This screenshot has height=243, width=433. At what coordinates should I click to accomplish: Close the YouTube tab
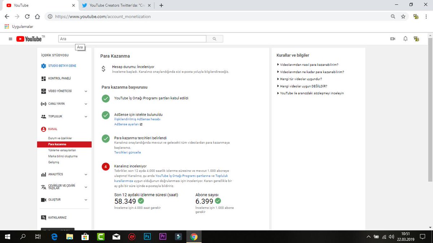click(73, 5)
